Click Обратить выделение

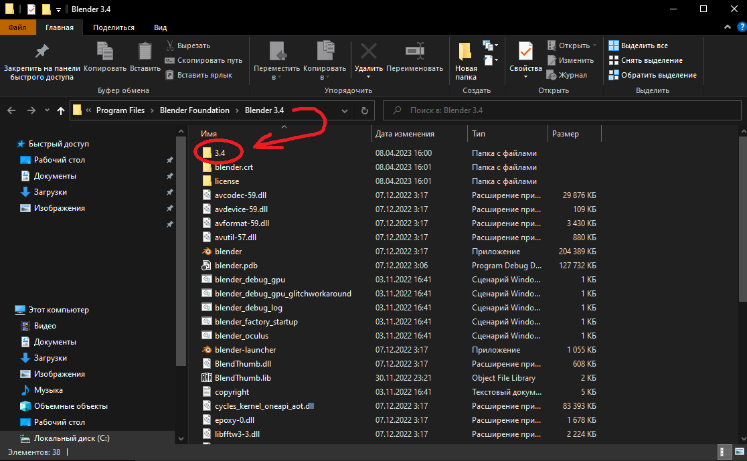653,75
